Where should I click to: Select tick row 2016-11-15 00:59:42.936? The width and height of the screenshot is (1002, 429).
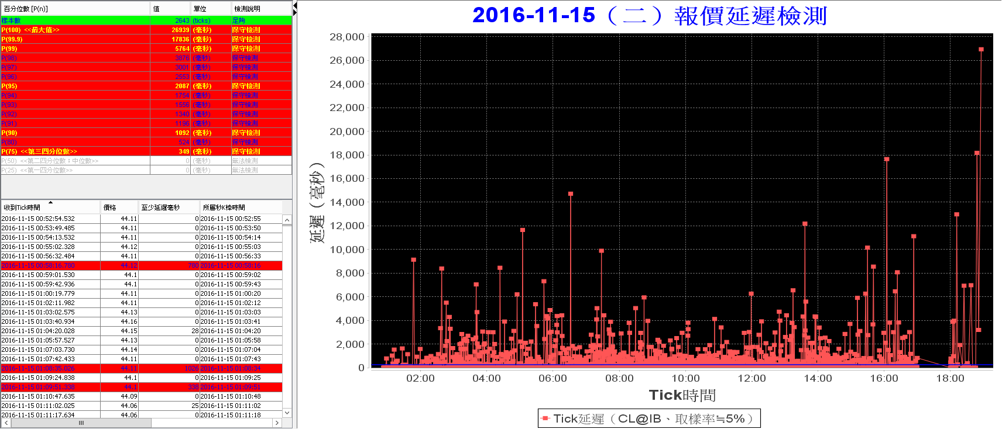tap(142, 284)
